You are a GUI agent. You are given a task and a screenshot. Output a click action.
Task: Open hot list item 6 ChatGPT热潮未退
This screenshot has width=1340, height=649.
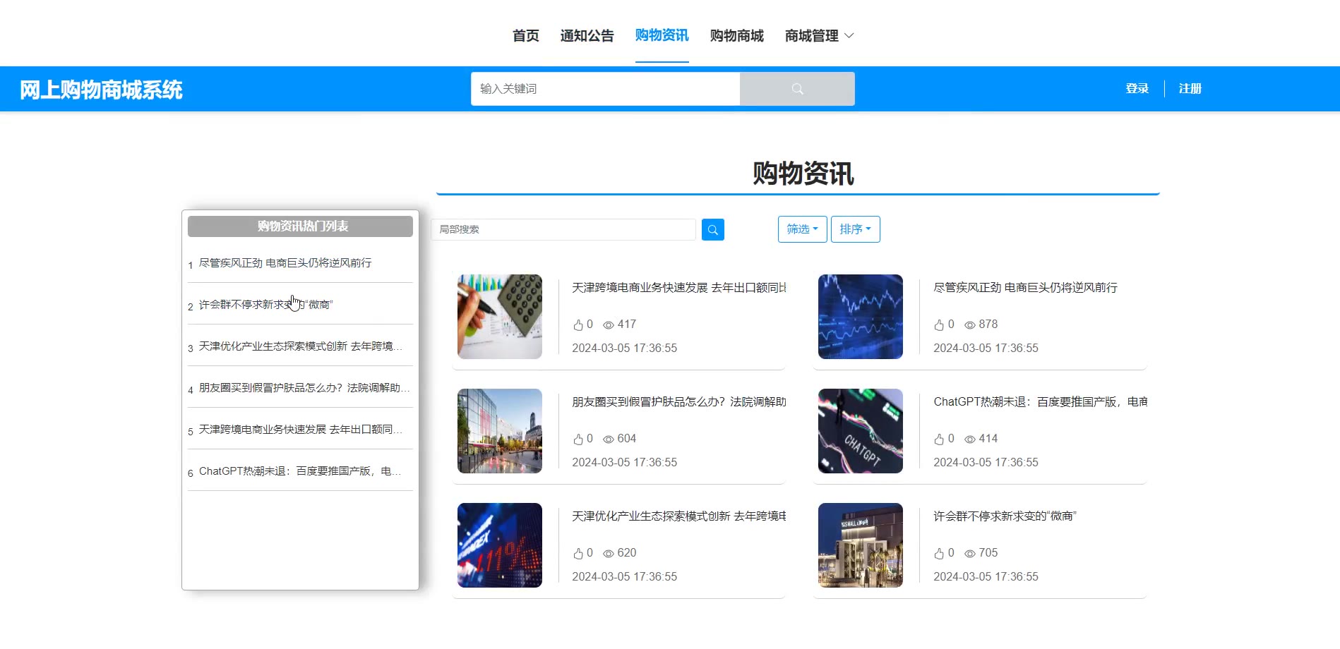[x=300, y=471]
